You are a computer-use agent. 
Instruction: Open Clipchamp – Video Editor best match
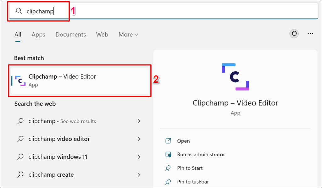pos(80,81)
